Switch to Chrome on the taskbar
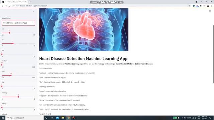The height and width of the screenshot is (120, 214). tap(68, 118)
